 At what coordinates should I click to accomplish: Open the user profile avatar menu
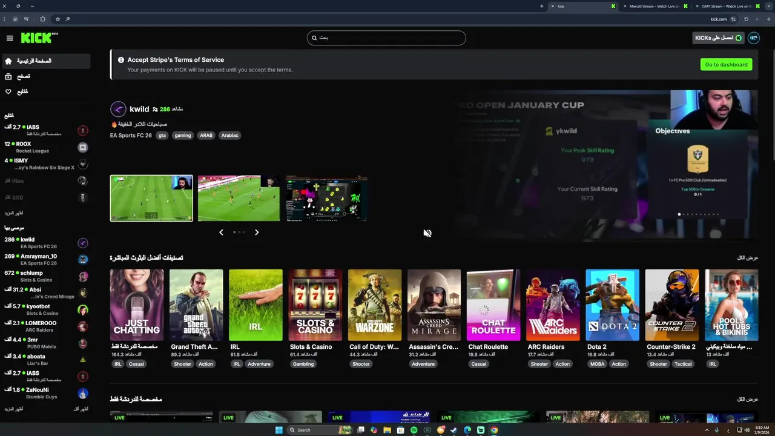coord(753,38)
